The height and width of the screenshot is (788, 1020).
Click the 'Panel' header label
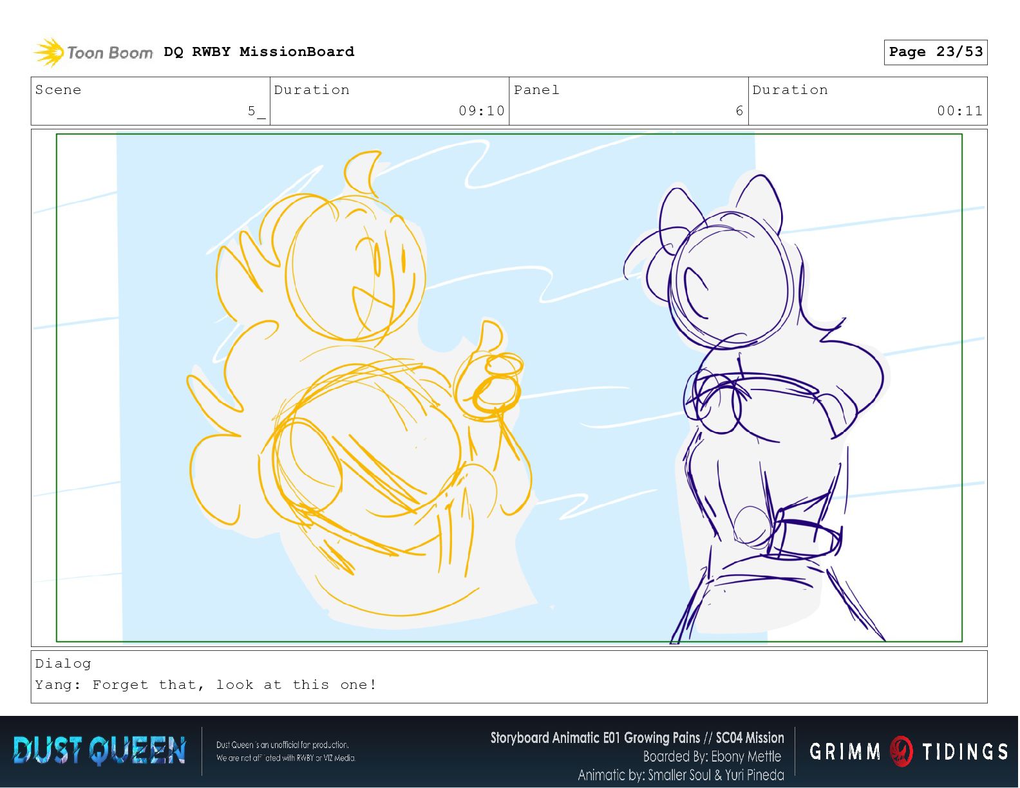[536, 89]
